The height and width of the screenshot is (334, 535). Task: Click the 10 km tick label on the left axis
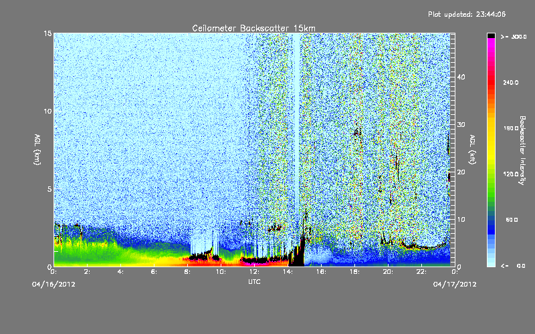[x=47, y=112]
